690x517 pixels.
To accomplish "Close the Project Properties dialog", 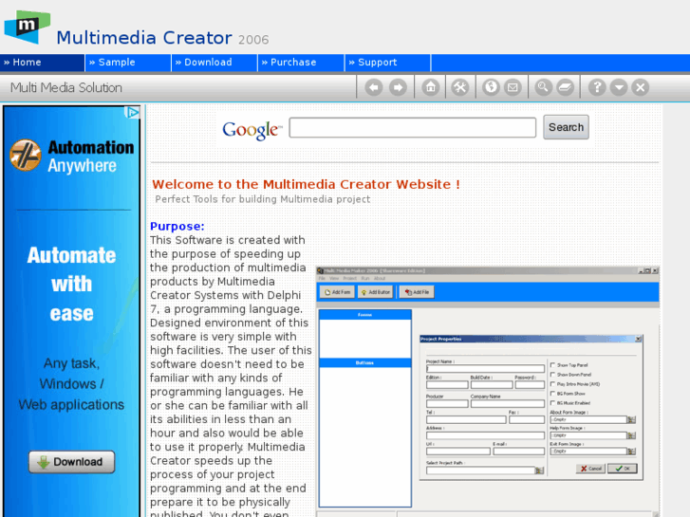I will pos(638,339).
